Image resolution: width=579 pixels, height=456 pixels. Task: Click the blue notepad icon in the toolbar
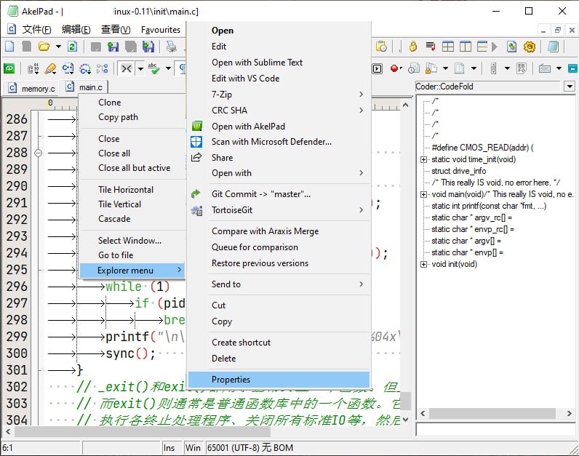pos(553,47)
